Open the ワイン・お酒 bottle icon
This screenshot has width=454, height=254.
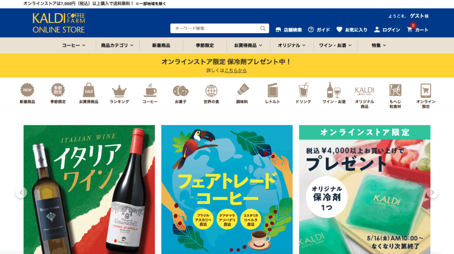pyautogui.click(x=333, y=90)
